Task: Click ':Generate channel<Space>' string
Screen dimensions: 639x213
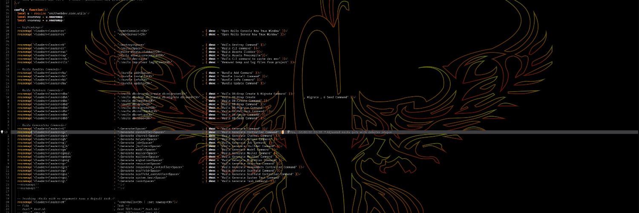Action: tap(138, 135)
